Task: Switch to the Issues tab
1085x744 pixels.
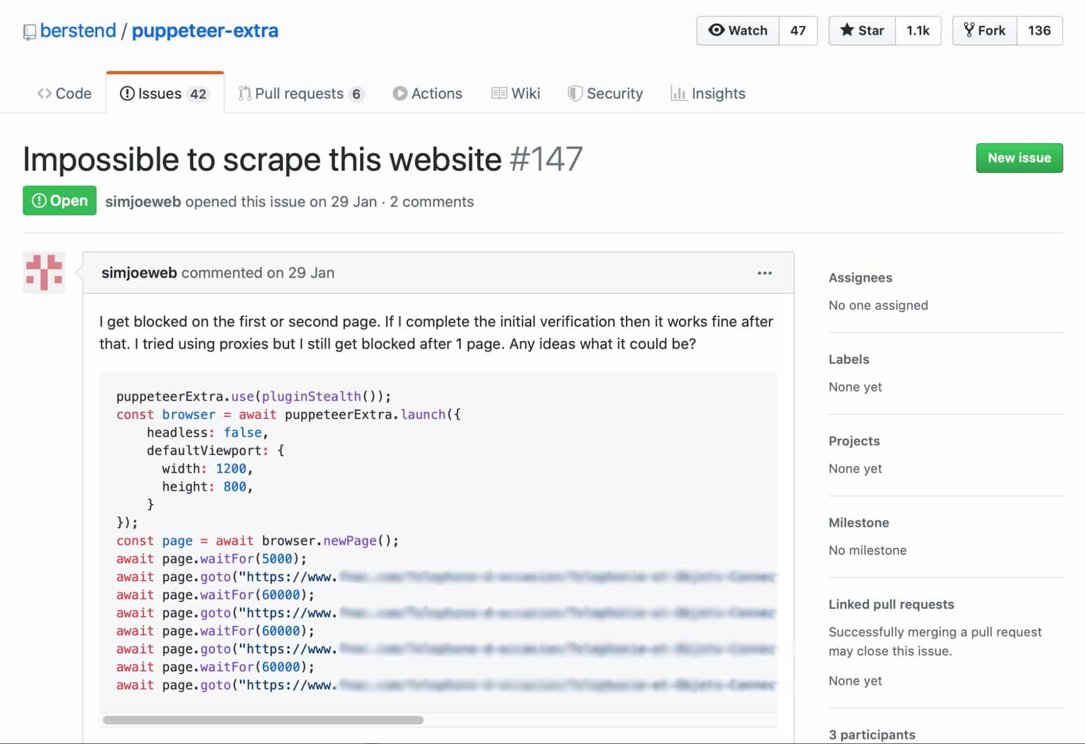Action: (x=165, y=93)
